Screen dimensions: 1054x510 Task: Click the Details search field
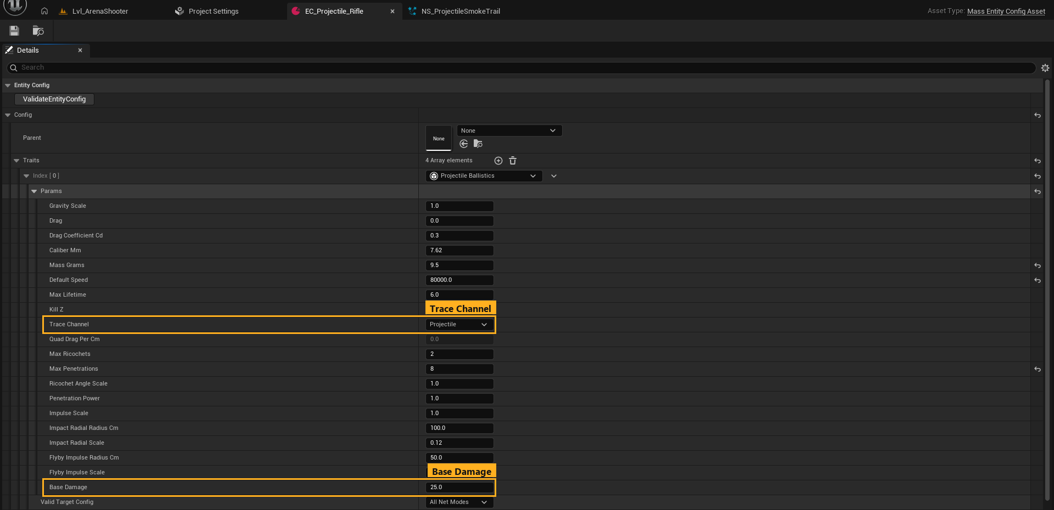coord(522,67)
